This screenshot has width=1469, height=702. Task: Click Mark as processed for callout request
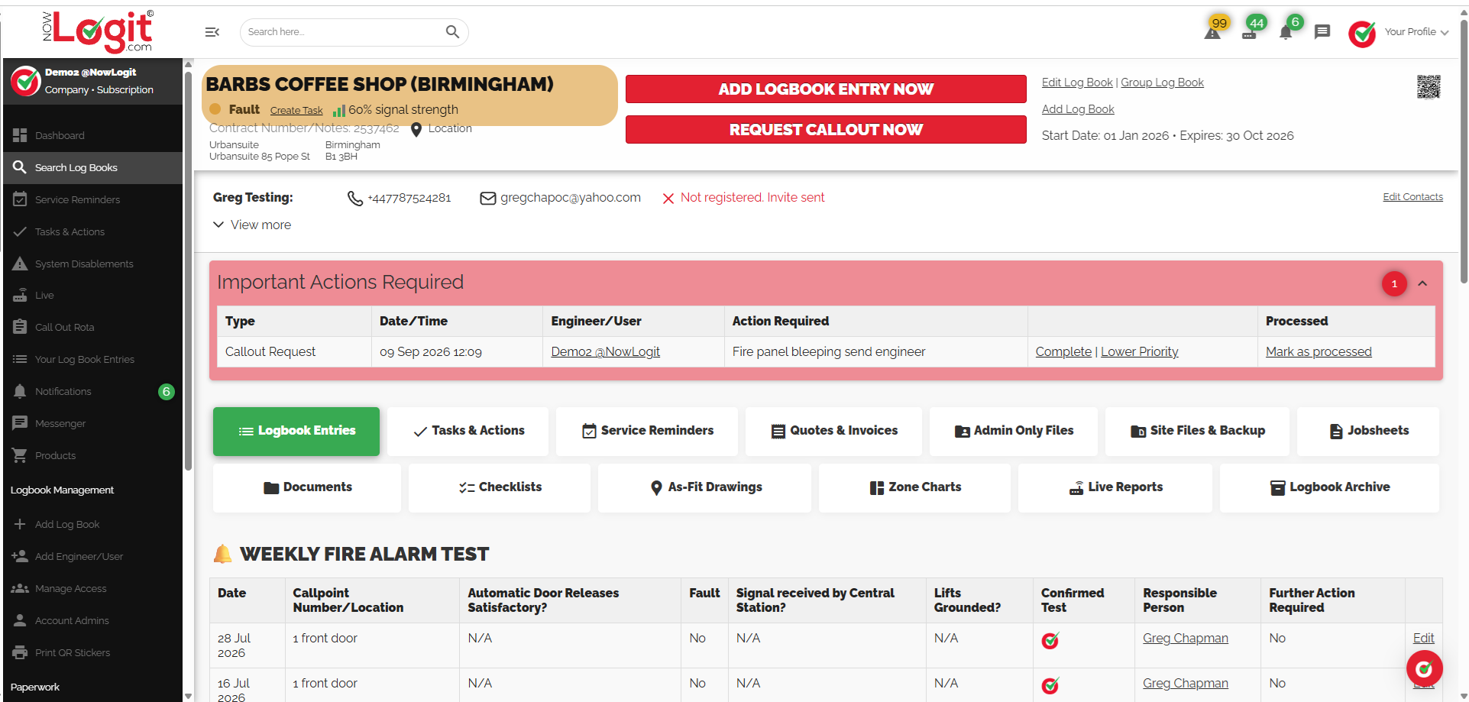coord(1319,351)
